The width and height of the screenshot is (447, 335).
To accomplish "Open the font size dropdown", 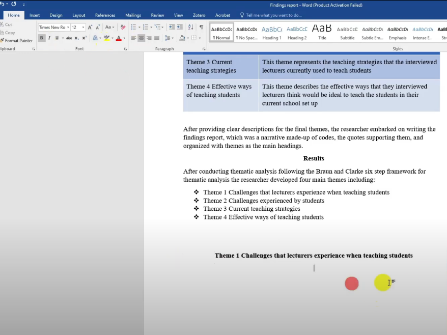I will pos(83,27).
